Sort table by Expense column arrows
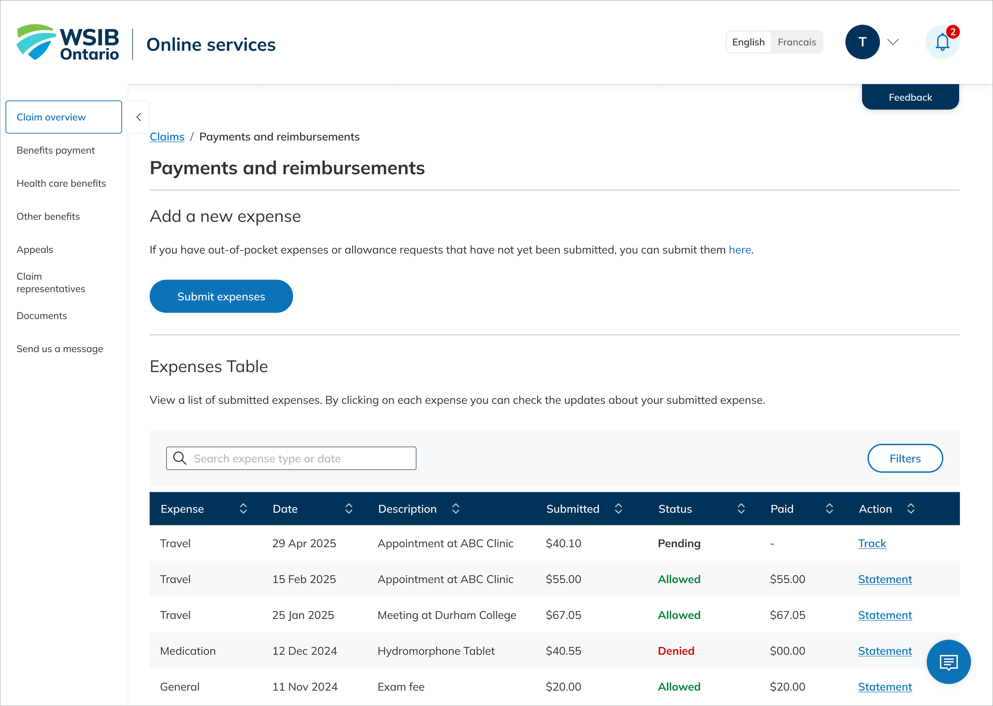Image resolution: width=993 pixels, height=706 pixels. 243,509
